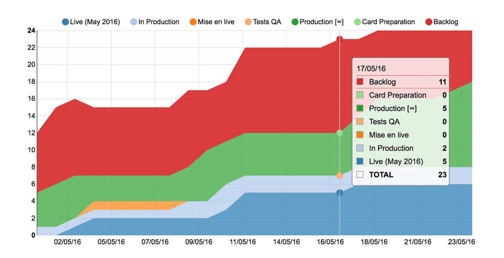Click the Card Preparation swatch in tooltip

[360, 95]
